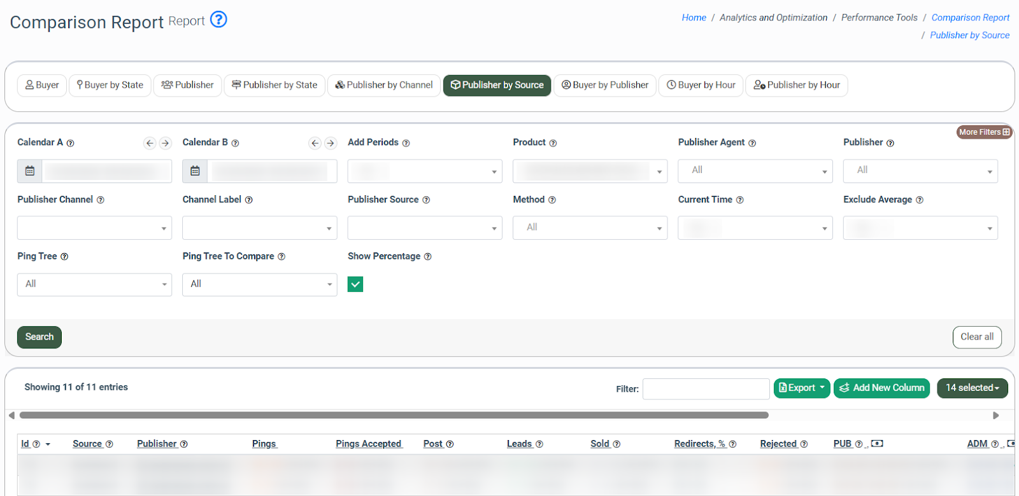Open the Calendar A date picker icon
Viewport: 1019px width, 496px height.
pos(30,171)
